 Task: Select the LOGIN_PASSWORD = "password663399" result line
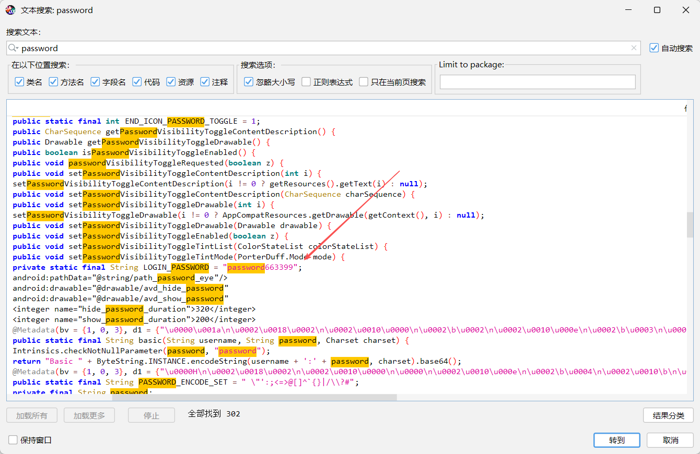[157, 267]
